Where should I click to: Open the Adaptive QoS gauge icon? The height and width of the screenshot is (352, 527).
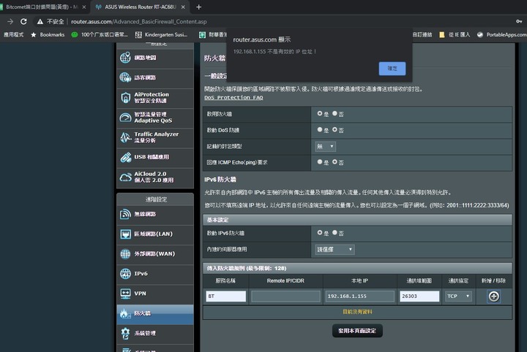click(x=125, y=118)
